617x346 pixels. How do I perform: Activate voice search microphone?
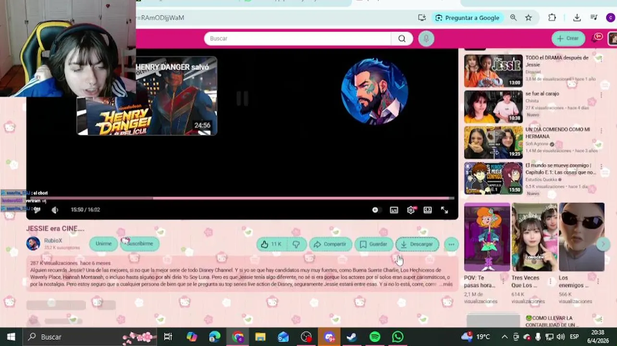click(426, 38)
